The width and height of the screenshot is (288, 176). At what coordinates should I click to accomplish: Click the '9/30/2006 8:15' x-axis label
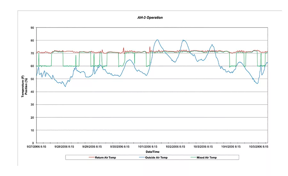120,147
